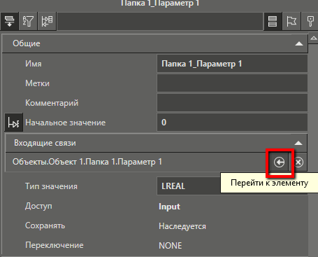Click the alphabetical sort filter icon
Image resolution: width=318 pixels, height=257 pixels.
[x=28, y=22]
